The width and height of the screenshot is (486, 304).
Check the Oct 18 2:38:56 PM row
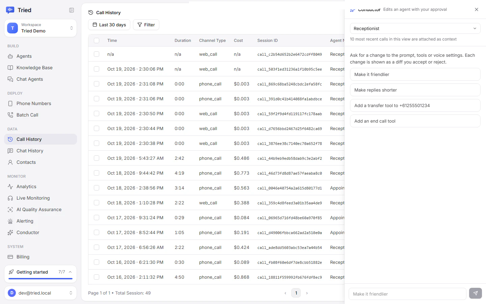[x=97, y=188]
